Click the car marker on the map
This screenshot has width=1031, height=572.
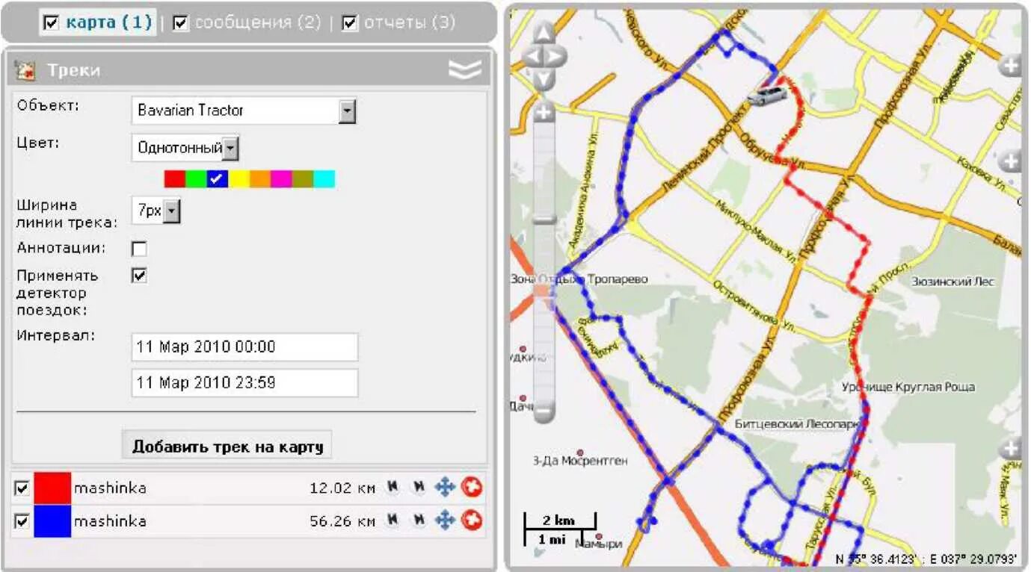tap(768, 96)
